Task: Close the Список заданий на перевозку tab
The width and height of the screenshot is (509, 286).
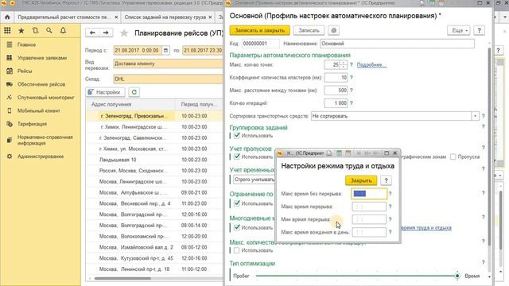Action: (210, 17)
